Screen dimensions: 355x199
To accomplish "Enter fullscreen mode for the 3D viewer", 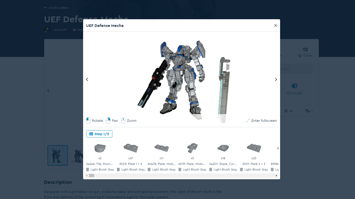I will pos(261,121).
